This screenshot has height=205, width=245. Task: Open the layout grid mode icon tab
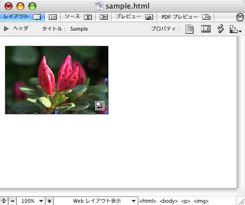point(53,17)
